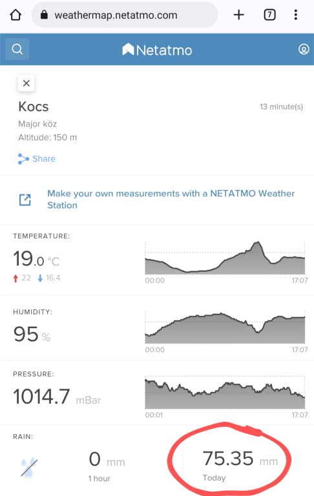Click the 0 mm 1 hour rain value
The image size is (314, 496).
(107, 466)
